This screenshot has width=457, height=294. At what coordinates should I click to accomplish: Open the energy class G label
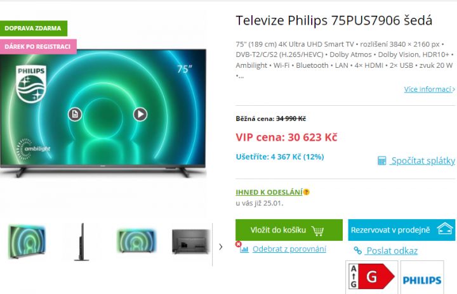[x=371, y=277]
